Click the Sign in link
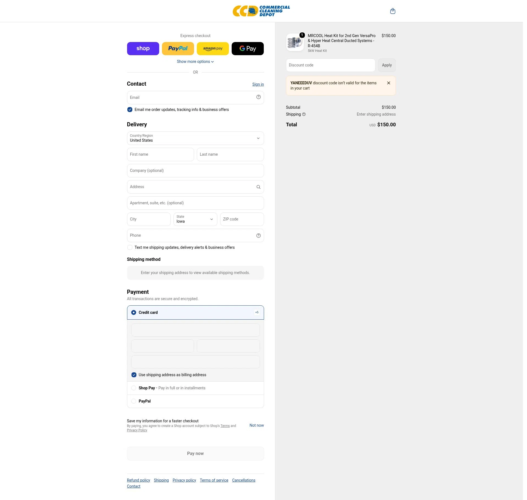 [258, 84]
